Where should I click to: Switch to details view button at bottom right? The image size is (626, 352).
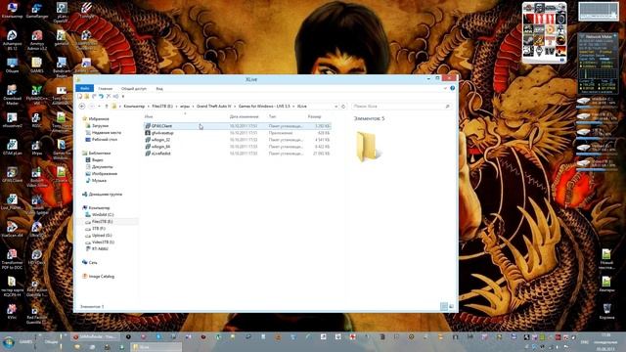pos(444,306)
